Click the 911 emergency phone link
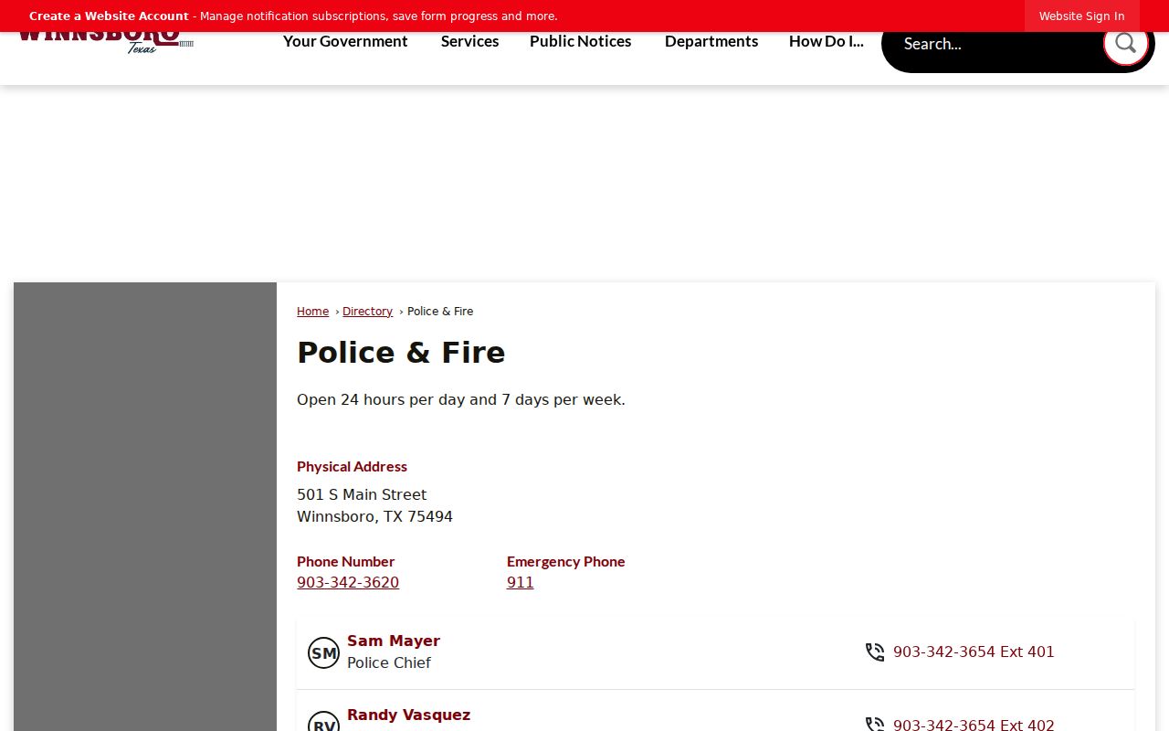Image resolution: width=1169 pixels, height=731 pixels. (x=521, y=583)
